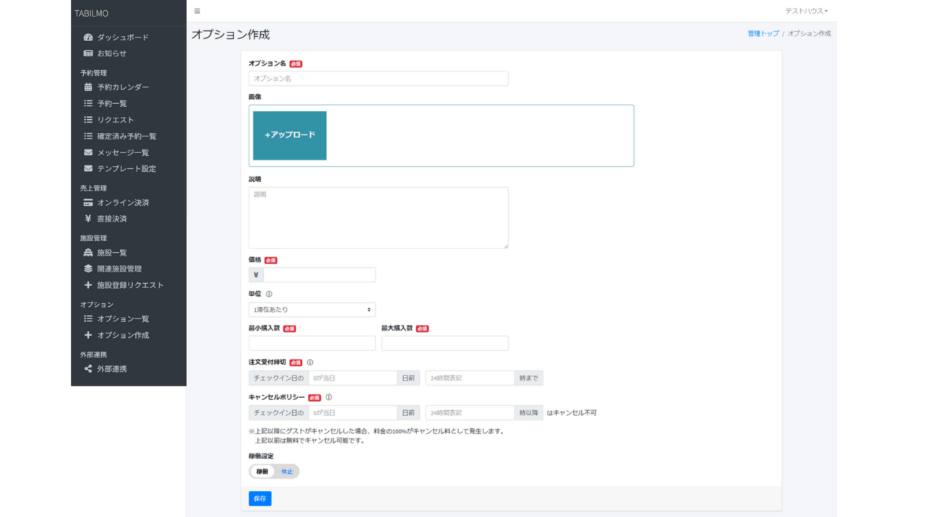Click the external integration share icon

point(88,369)
